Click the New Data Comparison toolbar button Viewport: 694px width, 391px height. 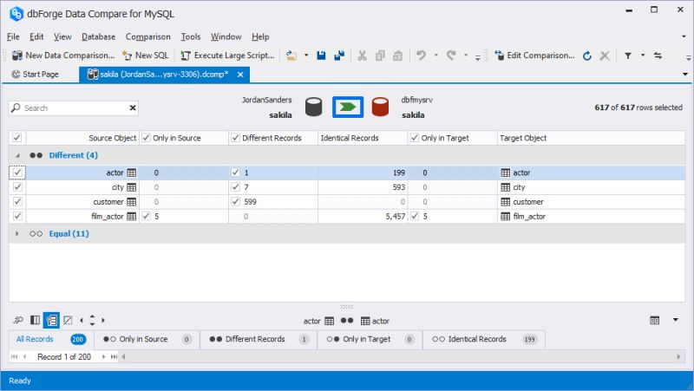[63, 55]
